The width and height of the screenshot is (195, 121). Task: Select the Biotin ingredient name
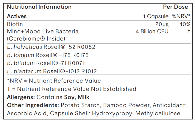pyautogui.click(x=15, y=24)
